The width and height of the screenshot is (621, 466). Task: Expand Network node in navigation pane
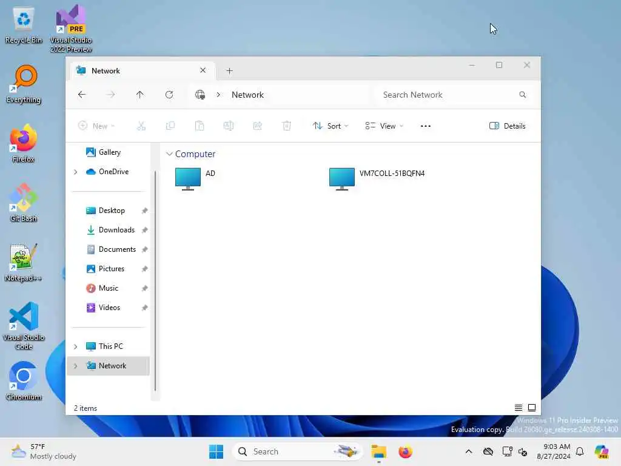click(x=75, y=366)
